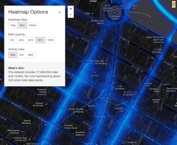Click the Ippudo Westside restaurant icon

(x=27, y=127)
